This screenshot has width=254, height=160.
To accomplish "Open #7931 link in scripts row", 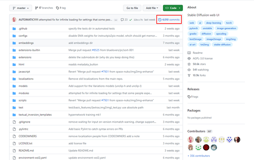I will click(x=105, y=100).
